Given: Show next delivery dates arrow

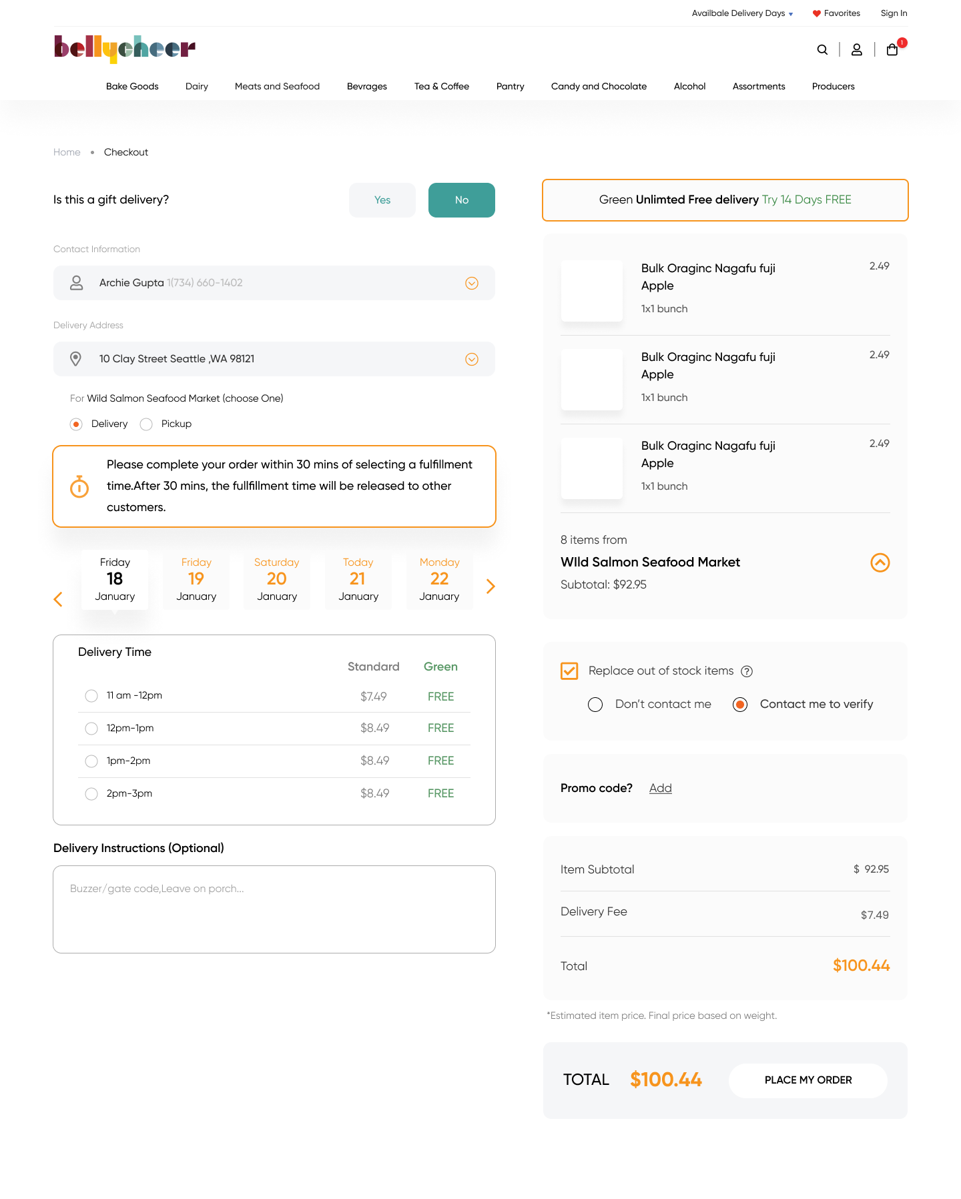Looking at the screenshot, I should point(491,586).
